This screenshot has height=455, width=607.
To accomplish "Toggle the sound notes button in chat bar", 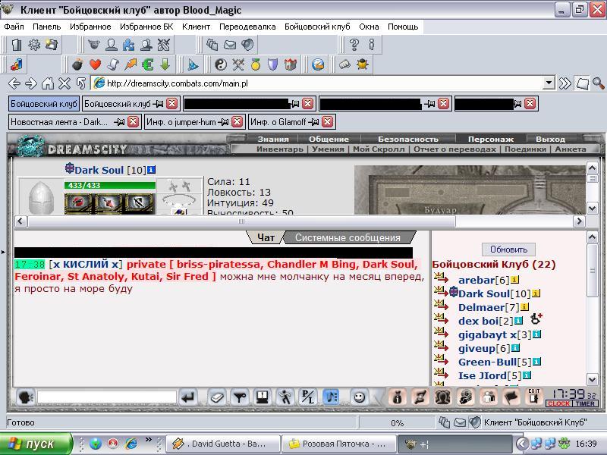I will [x=331, y=397].
